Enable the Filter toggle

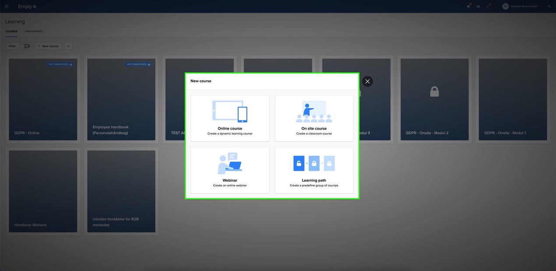(x=25, y=46)
